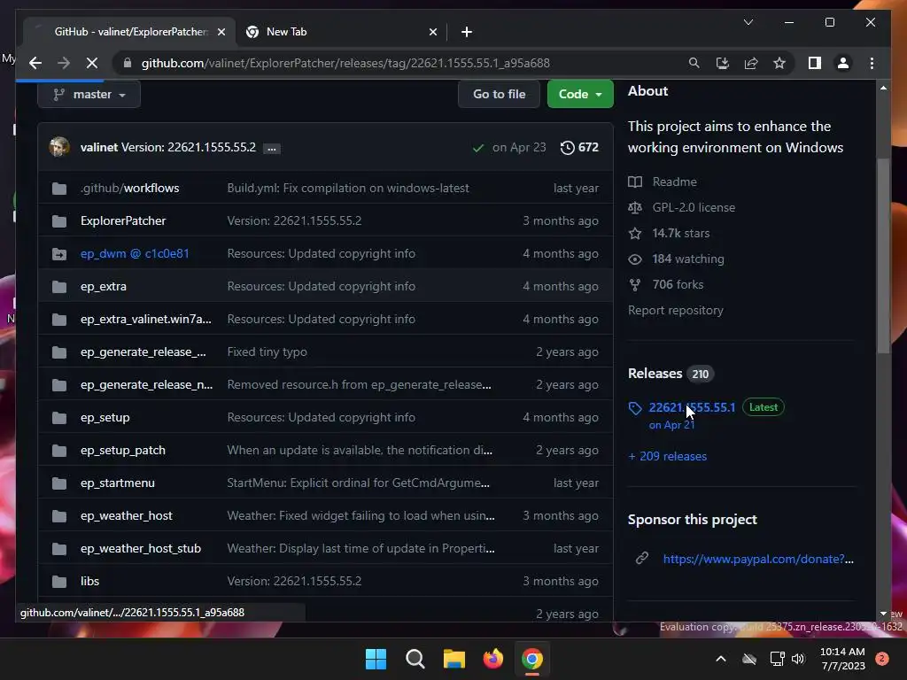
Task: Open the ep_weather_host folder
Action: click(x=126, y=516)
